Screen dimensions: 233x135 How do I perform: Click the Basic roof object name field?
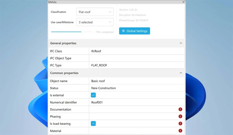pyautogui.click(x=137, y=81)
